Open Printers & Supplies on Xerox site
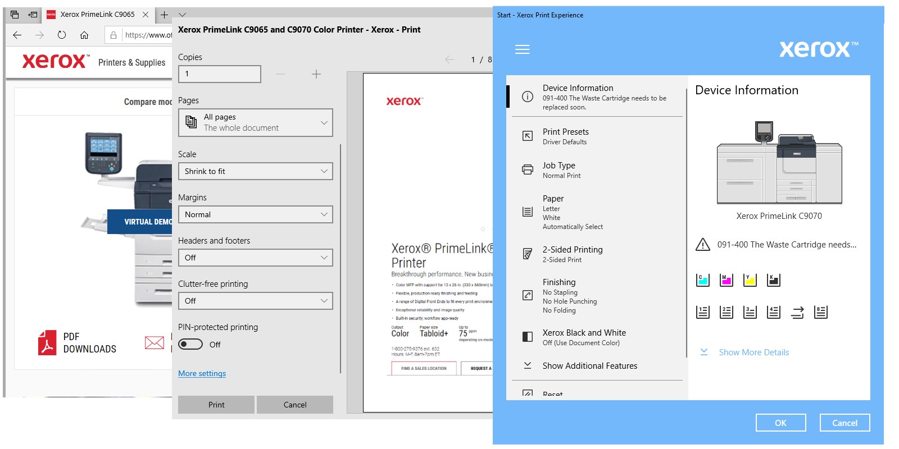 pyautogui.click(x=131, y=62)
